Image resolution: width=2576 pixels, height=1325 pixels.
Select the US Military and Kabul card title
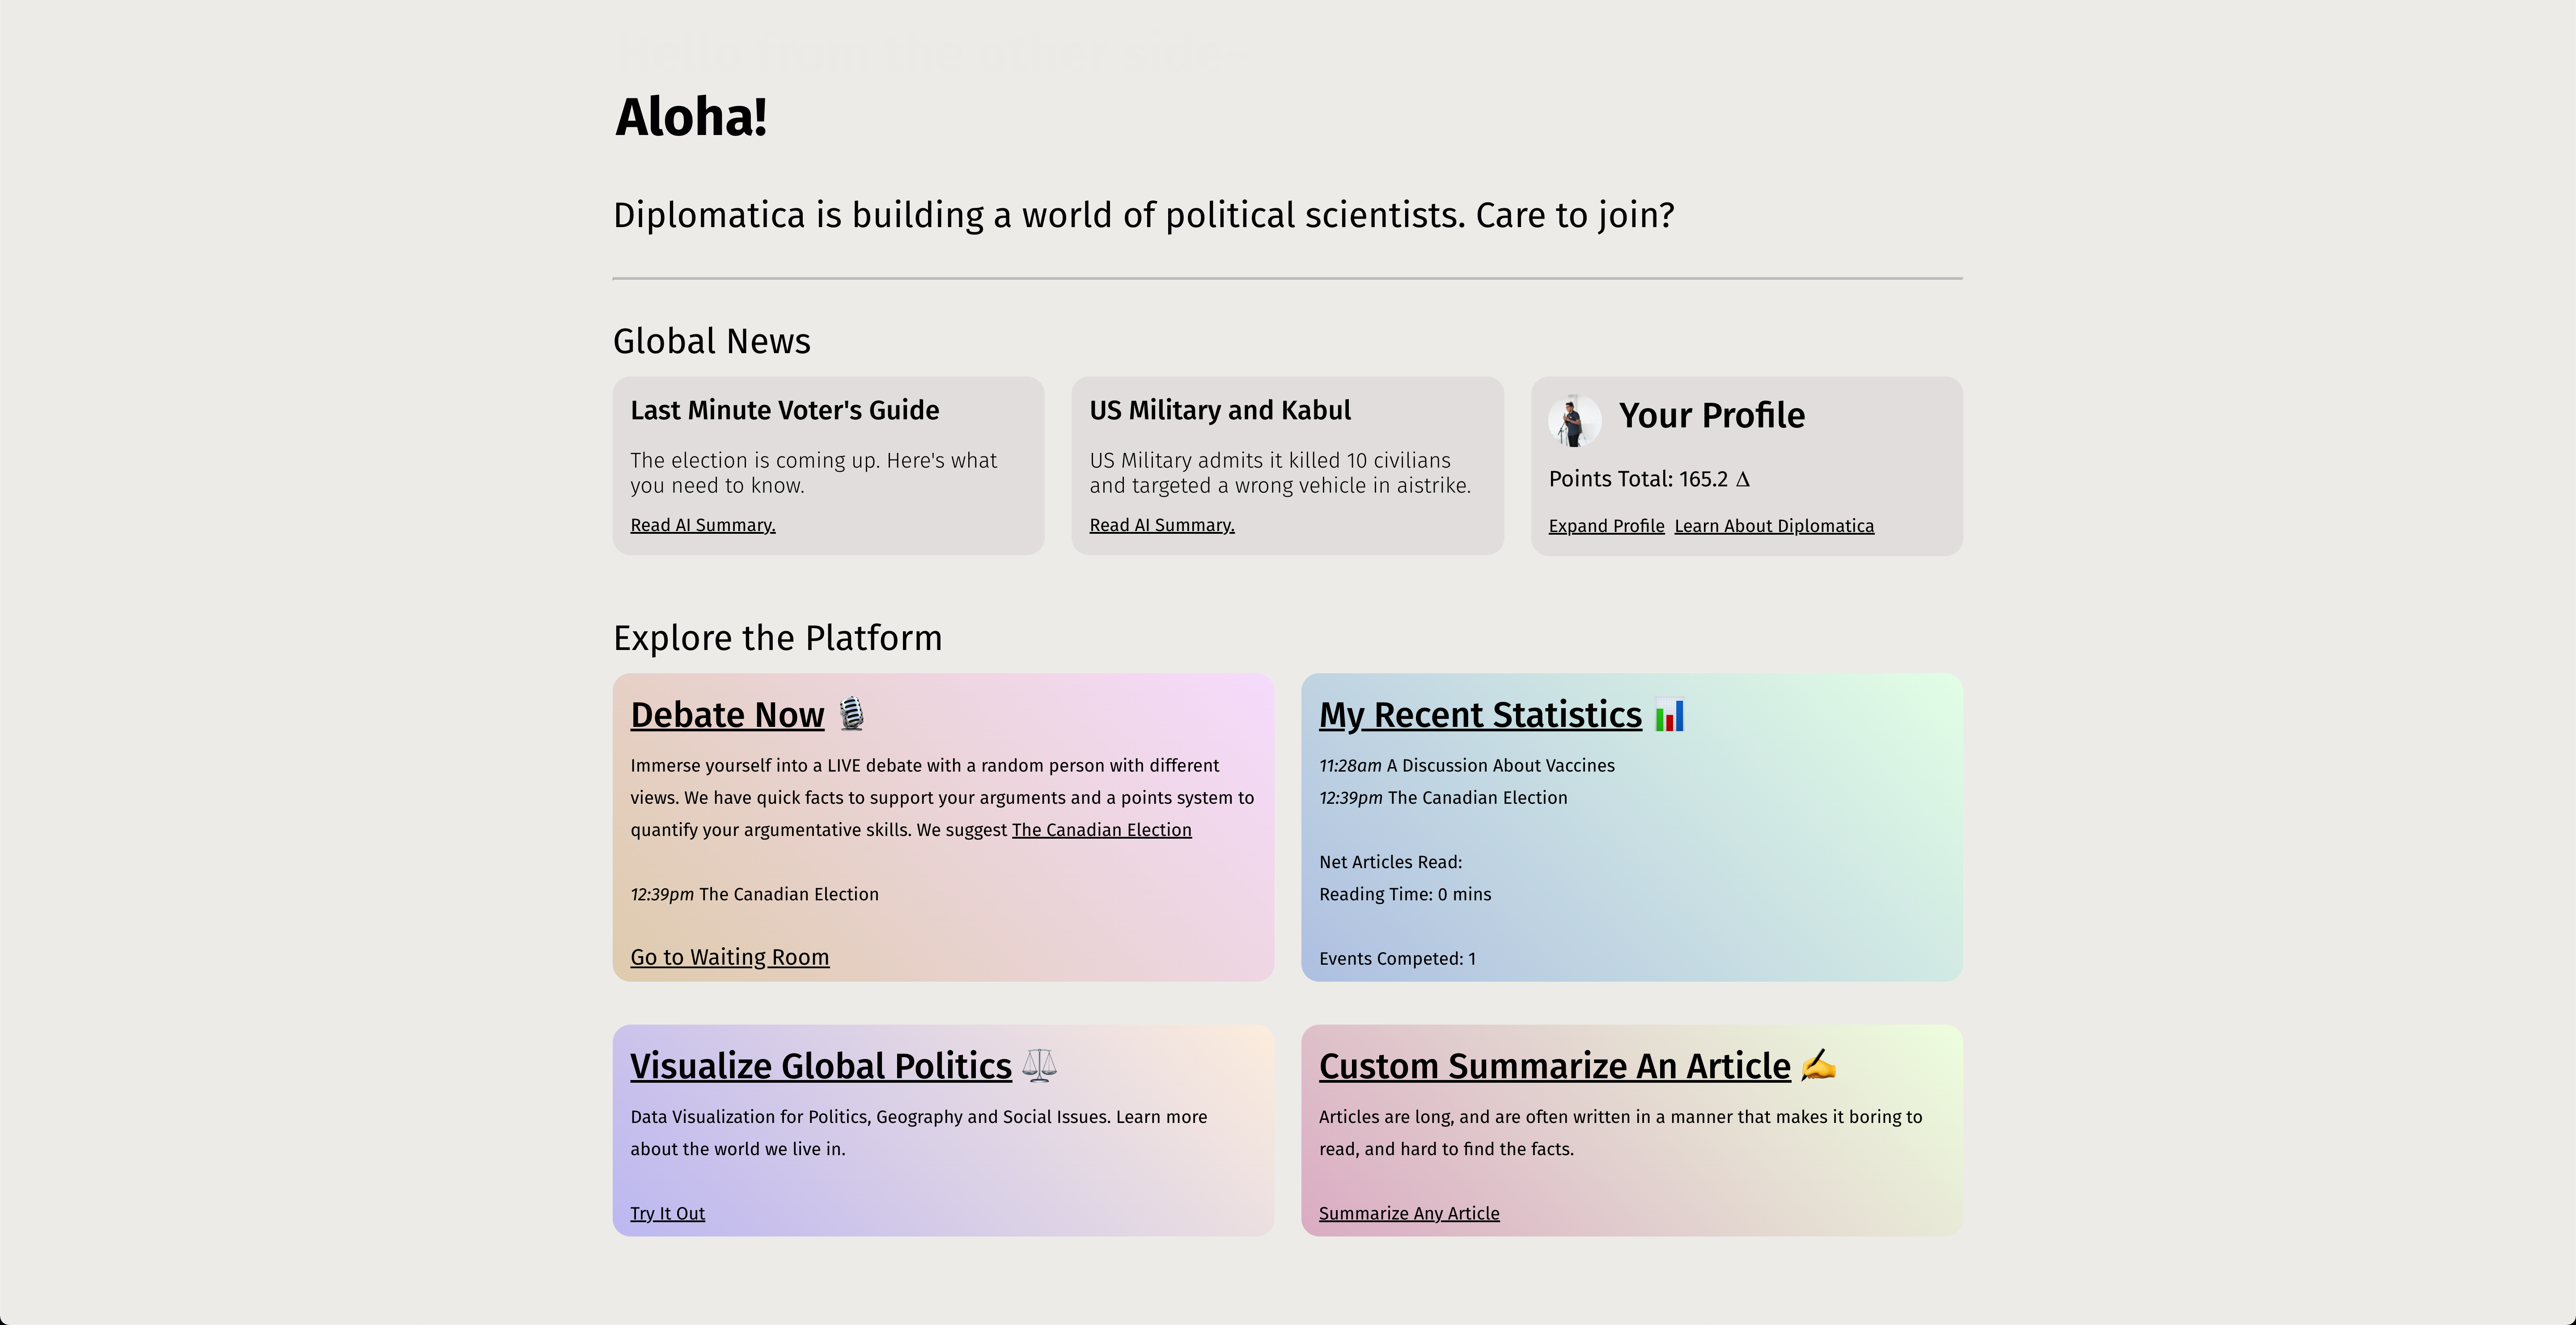point(1219,411)
